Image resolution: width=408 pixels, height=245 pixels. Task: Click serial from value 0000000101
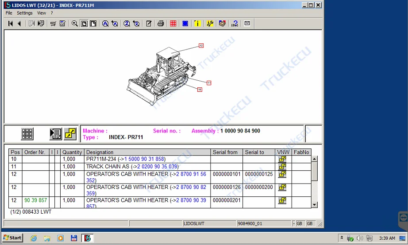pos(227,174)
